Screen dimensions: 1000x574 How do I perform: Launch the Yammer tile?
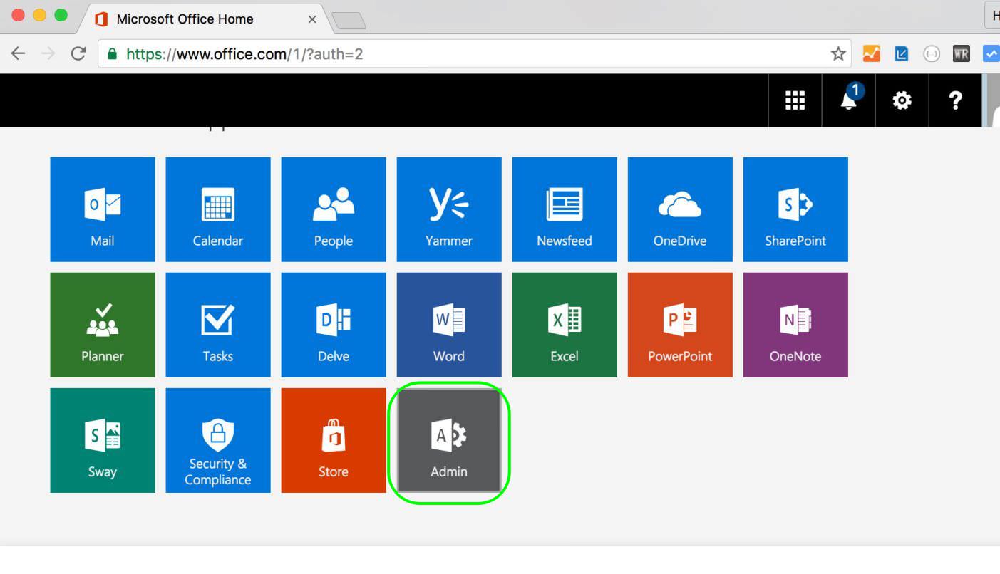point(448,209)
